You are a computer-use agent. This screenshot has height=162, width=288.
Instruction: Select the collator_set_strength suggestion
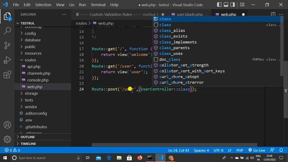click(x=217, y=65)
